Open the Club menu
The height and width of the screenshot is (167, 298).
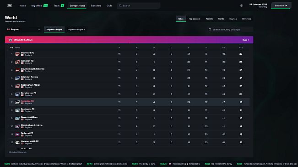pos(109,5)
